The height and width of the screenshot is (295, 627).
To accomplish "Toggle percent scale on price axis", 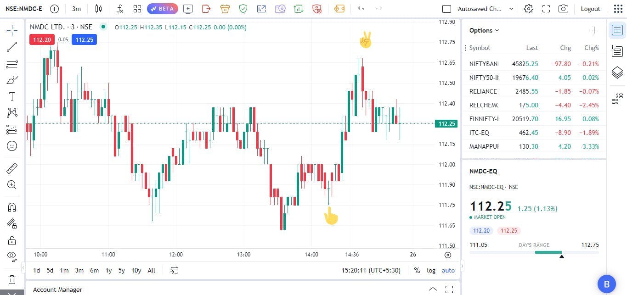I will (417, 270).
